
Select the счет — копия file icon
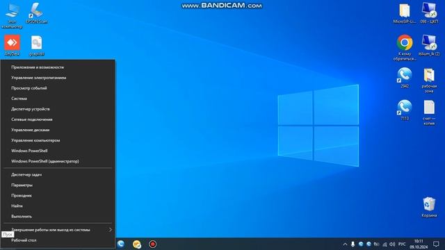click(429, 112)
